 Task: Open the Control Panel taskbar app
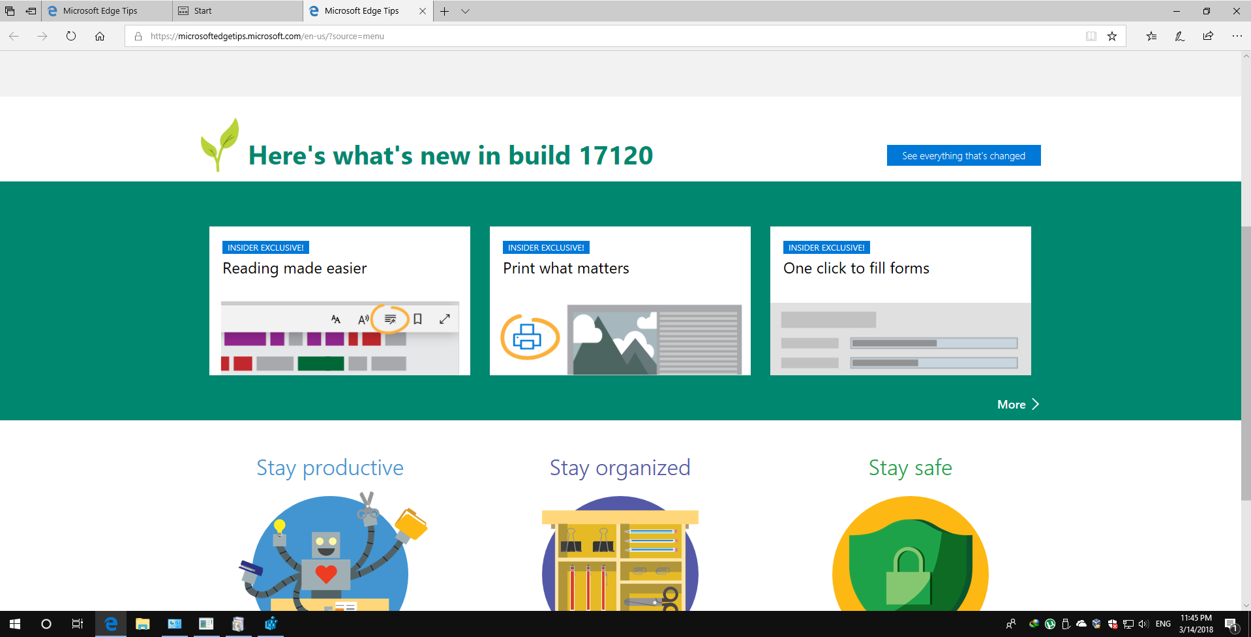click(174, 624)
